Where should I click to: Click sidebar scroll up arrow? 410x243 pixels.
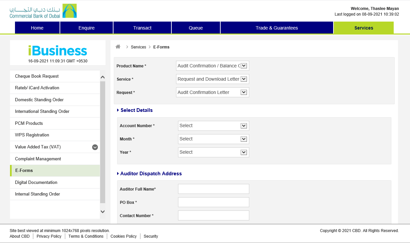pos(102,77)
